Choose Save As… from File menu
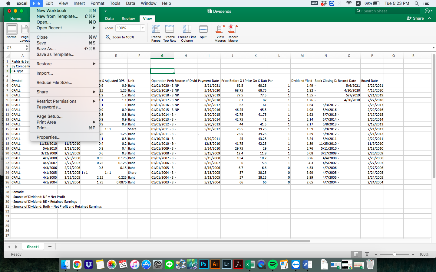Screen dimensions: 436x272 46,49
